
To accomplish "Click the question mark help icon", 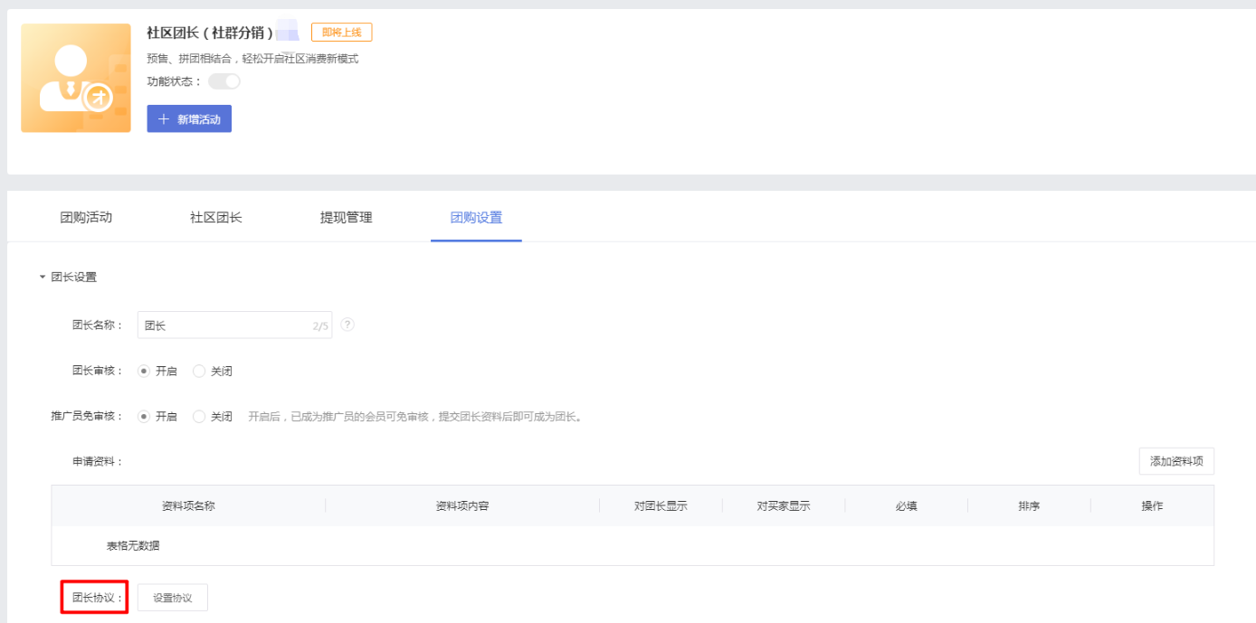I will point(347,325).
